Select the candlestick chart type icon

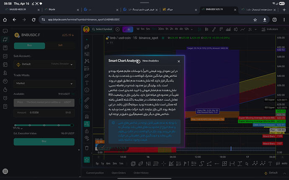(x=206, y=29)
